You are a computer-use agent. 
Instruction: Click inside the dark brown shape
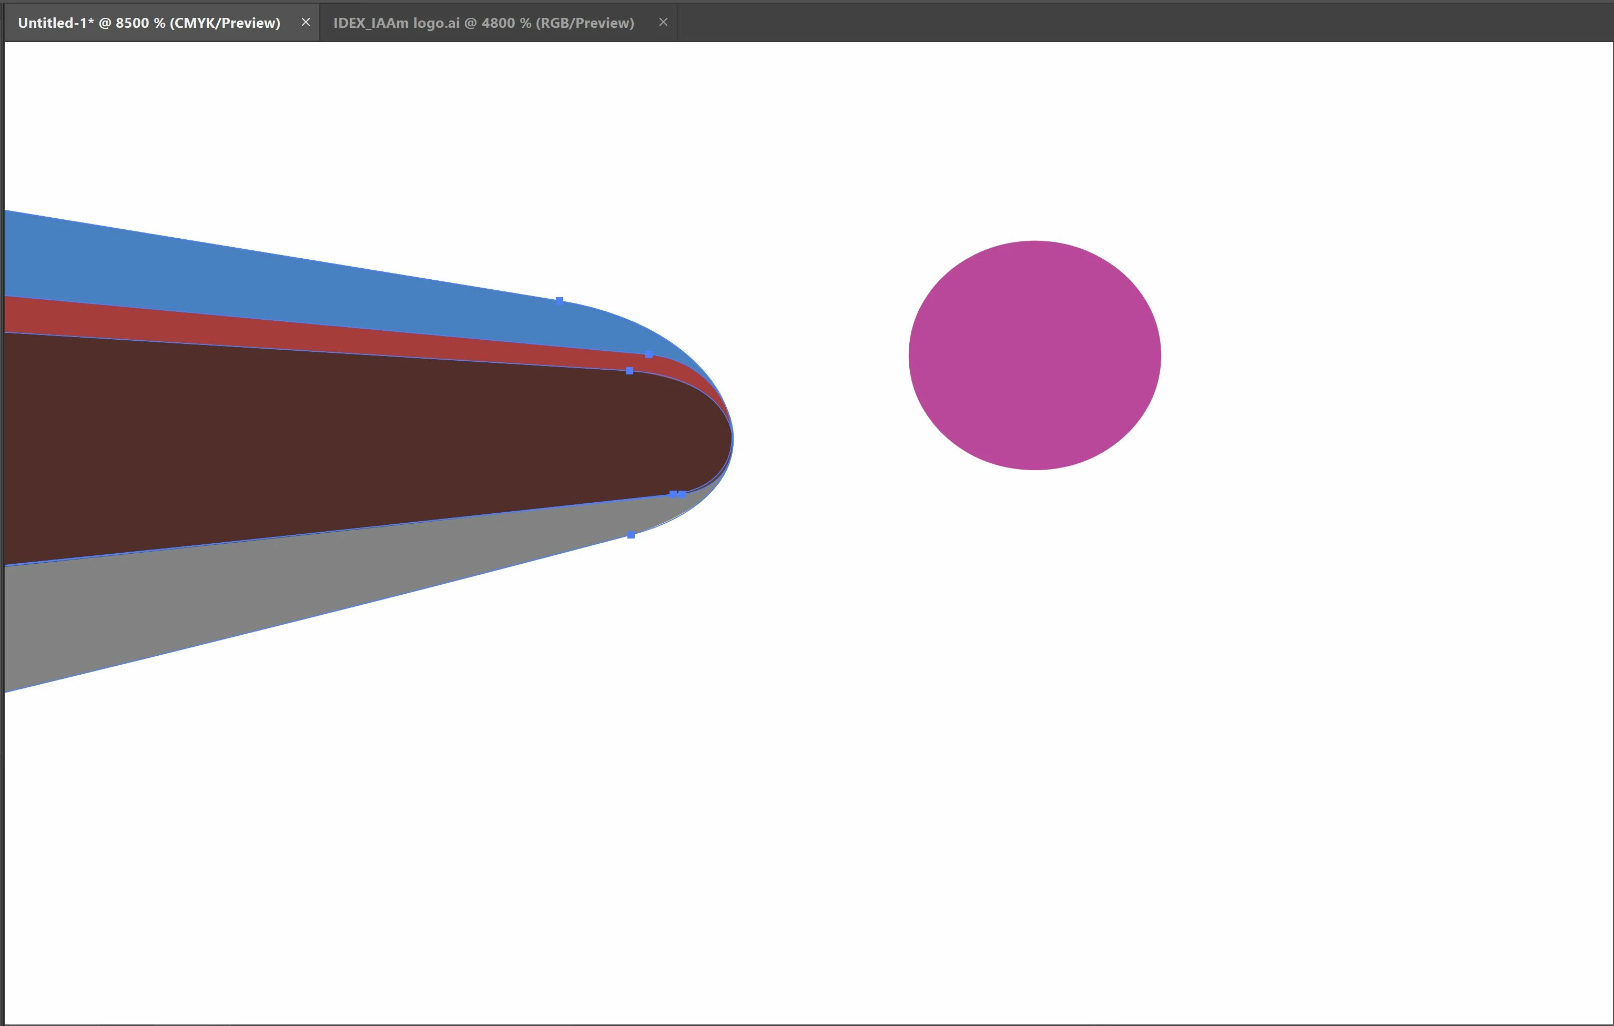coord(335,442)
